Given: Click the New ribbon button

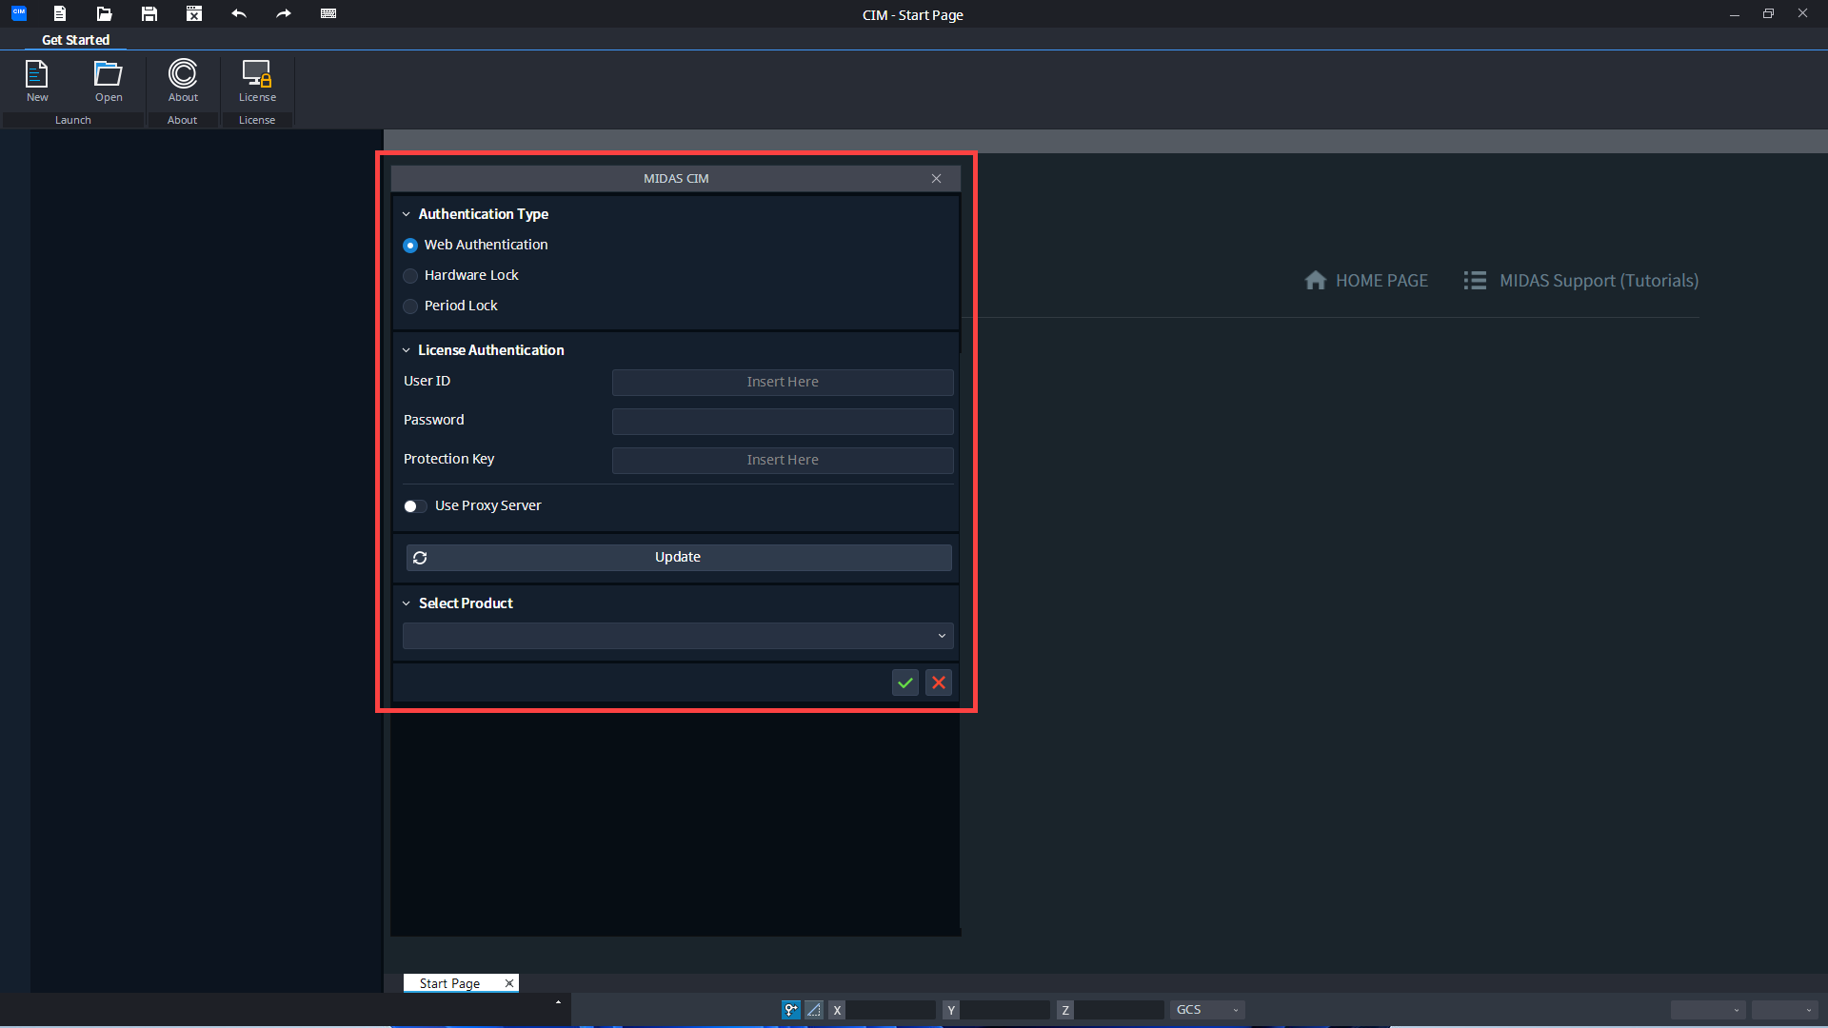Looking at the screenshot, I should click(x=37, y=81).
